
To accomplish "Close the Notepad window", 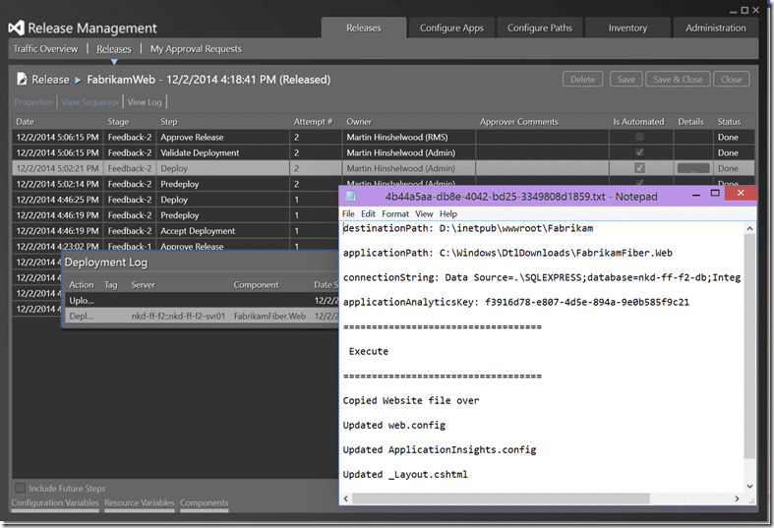I will [x=741, y=193].
